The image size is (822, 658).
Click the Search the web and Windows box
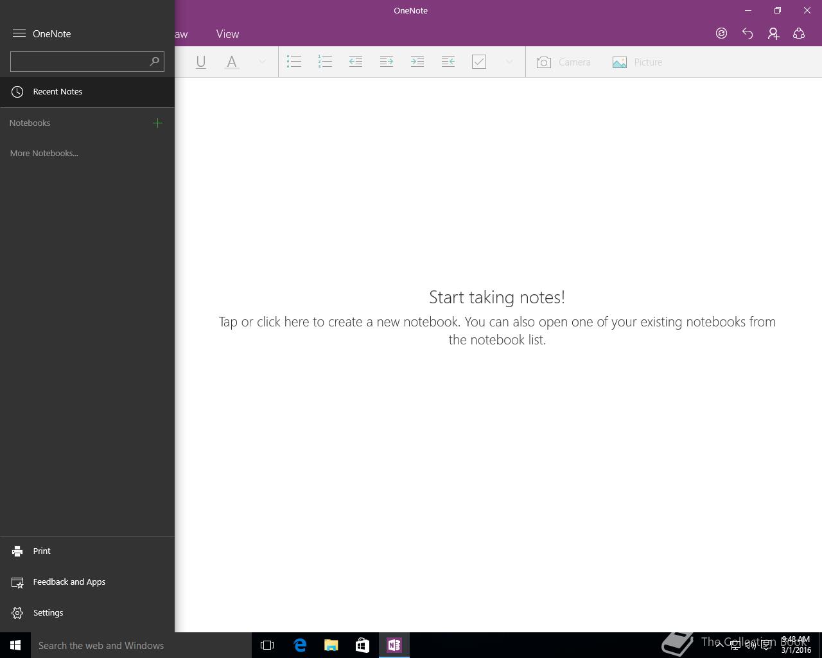pos(141,645)
